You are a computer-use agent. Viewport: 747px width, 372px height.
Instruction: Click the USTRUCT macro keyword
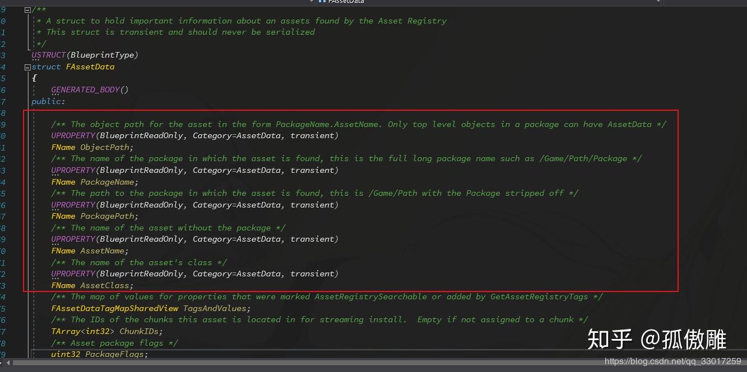click(49, 55)
